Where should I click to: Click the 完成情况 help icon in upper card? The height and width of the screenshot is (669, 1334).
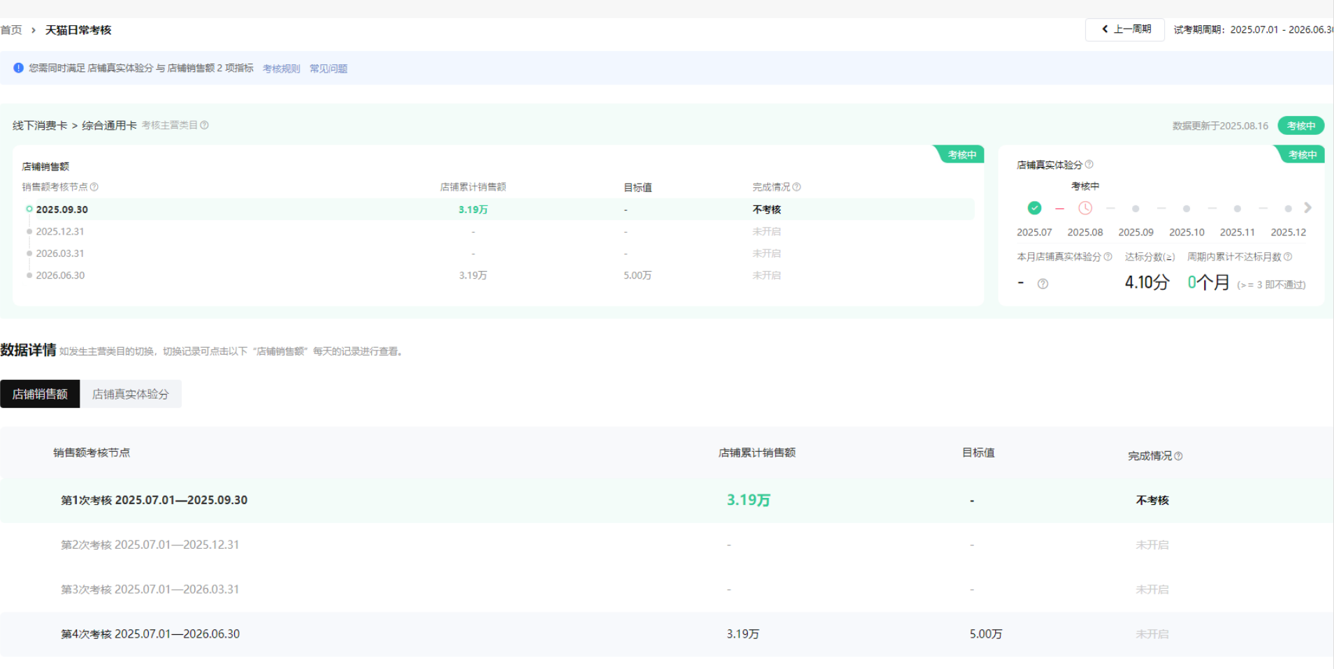click(797, 187)
